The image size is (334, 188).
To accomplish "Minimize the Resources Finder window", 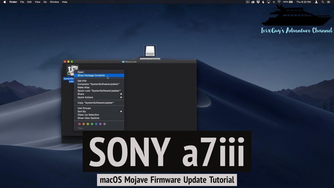I will point(68,62).
